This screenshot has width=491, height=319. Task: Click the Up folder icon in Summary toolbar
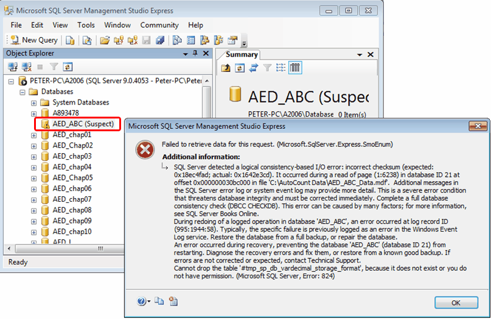[226, 67]
